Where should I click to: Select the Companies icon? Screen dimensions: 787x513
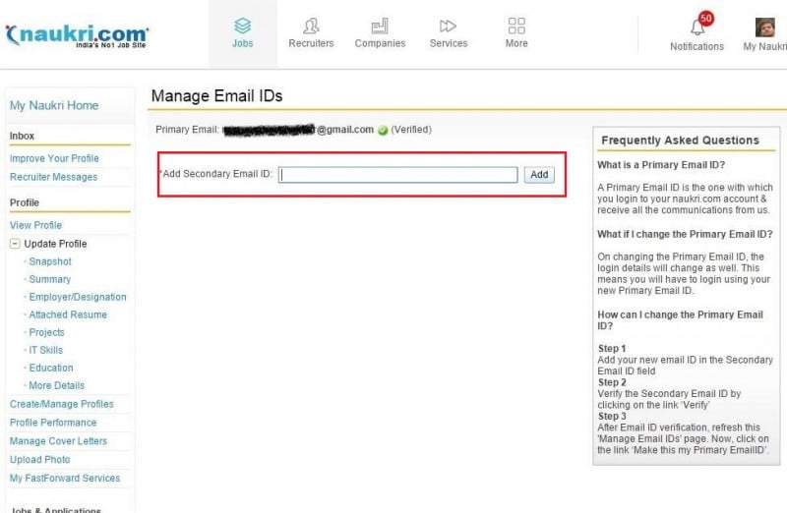tap(380, 27)
